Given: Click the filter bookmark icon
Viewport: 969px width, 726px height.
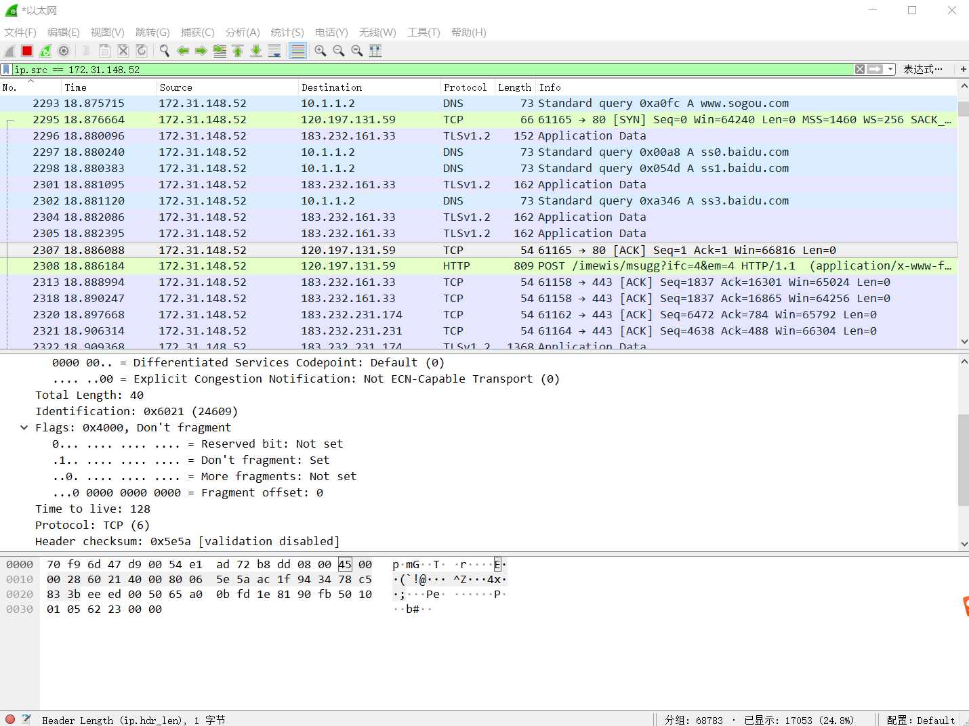Looking at the screenshot, I should click(x=6, y=69).
